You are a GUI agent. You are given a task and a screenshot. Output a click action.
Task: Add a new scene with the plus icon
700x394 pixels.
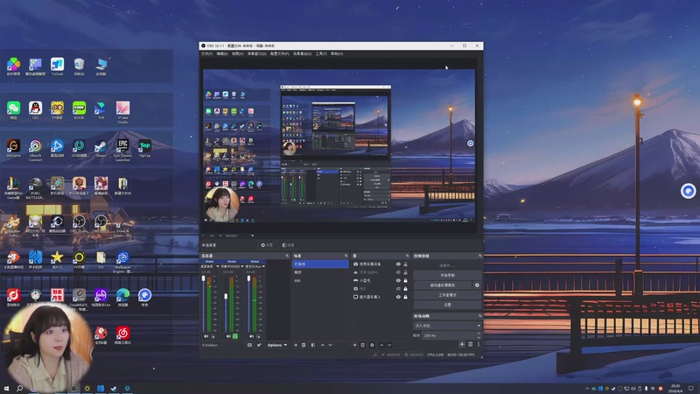point(296,345)
